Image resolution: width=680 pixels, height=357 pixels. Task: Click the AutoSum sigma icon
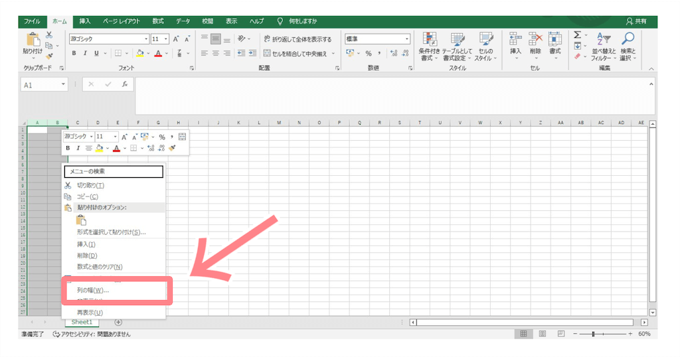click(577, 35)
